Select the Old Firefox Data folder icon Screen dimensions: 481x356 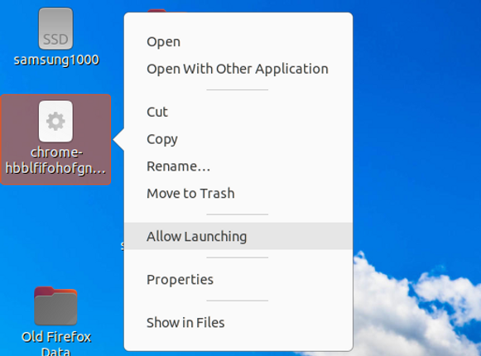[x=55, y=305]
